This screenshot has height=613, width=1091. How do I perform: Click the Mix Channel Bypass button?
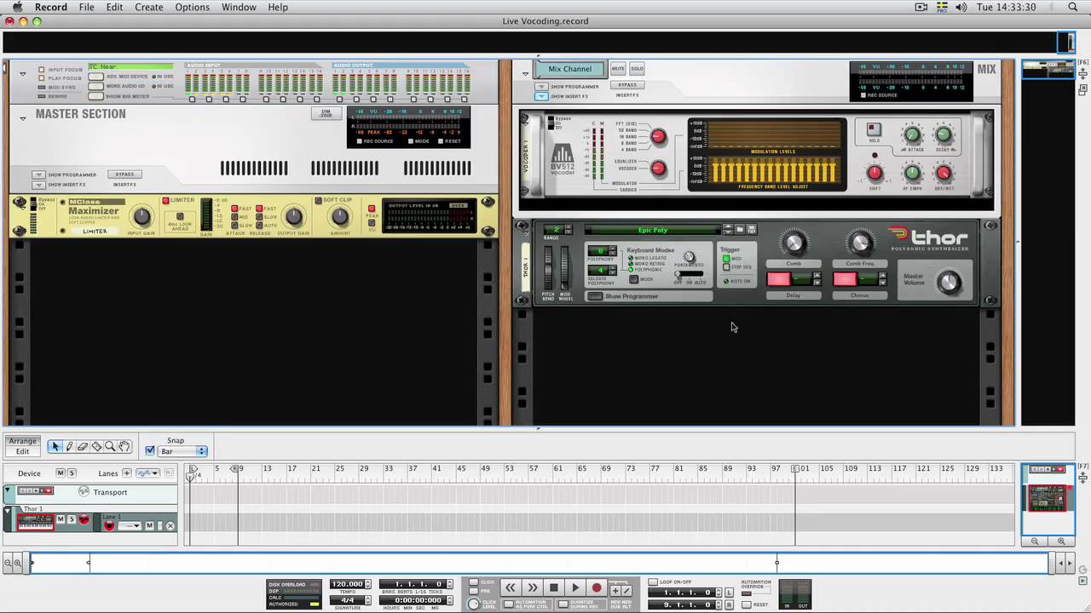coord(627,85)
